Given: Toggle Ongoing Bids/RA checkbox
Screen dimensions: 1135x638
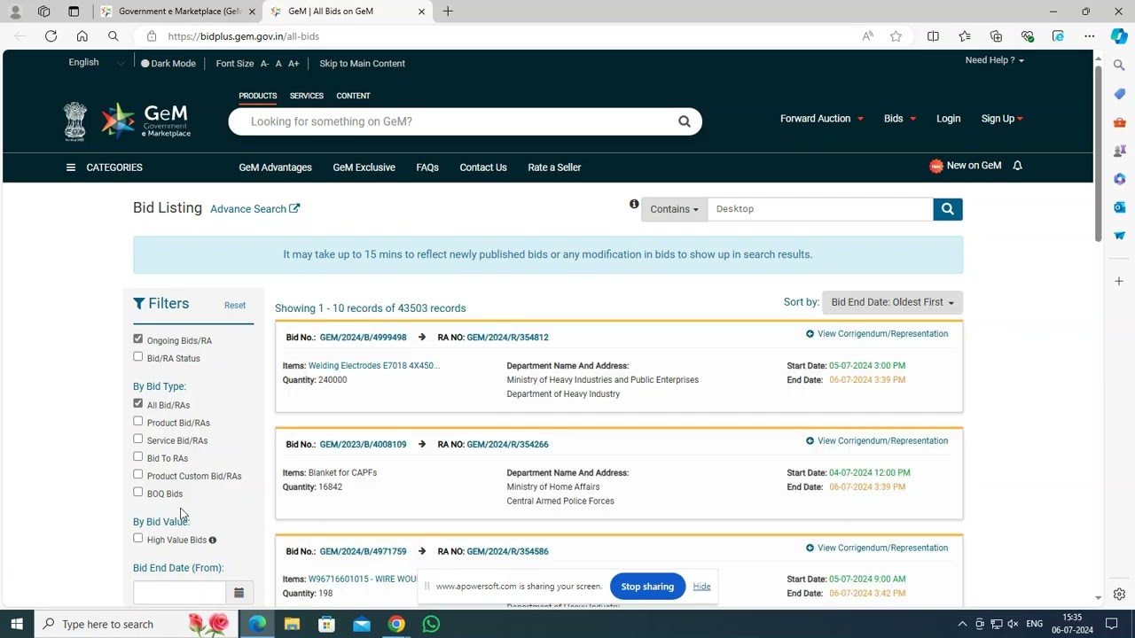Looking at the screenshot, I should click(x=137, y=339).
